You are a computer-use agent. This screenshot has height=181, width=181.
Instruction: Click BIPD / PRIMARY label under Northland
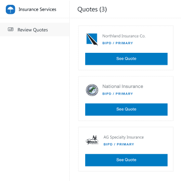117,43
